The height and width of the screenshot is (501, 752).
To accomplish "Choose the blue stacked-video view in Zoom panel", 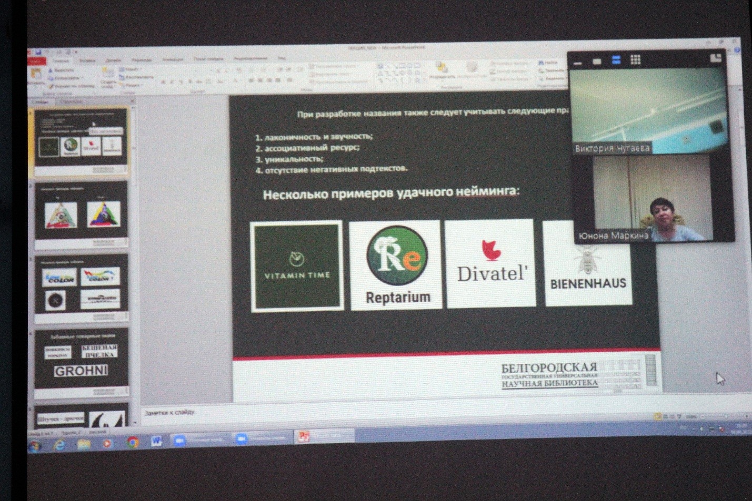I will tap(616, 60).
